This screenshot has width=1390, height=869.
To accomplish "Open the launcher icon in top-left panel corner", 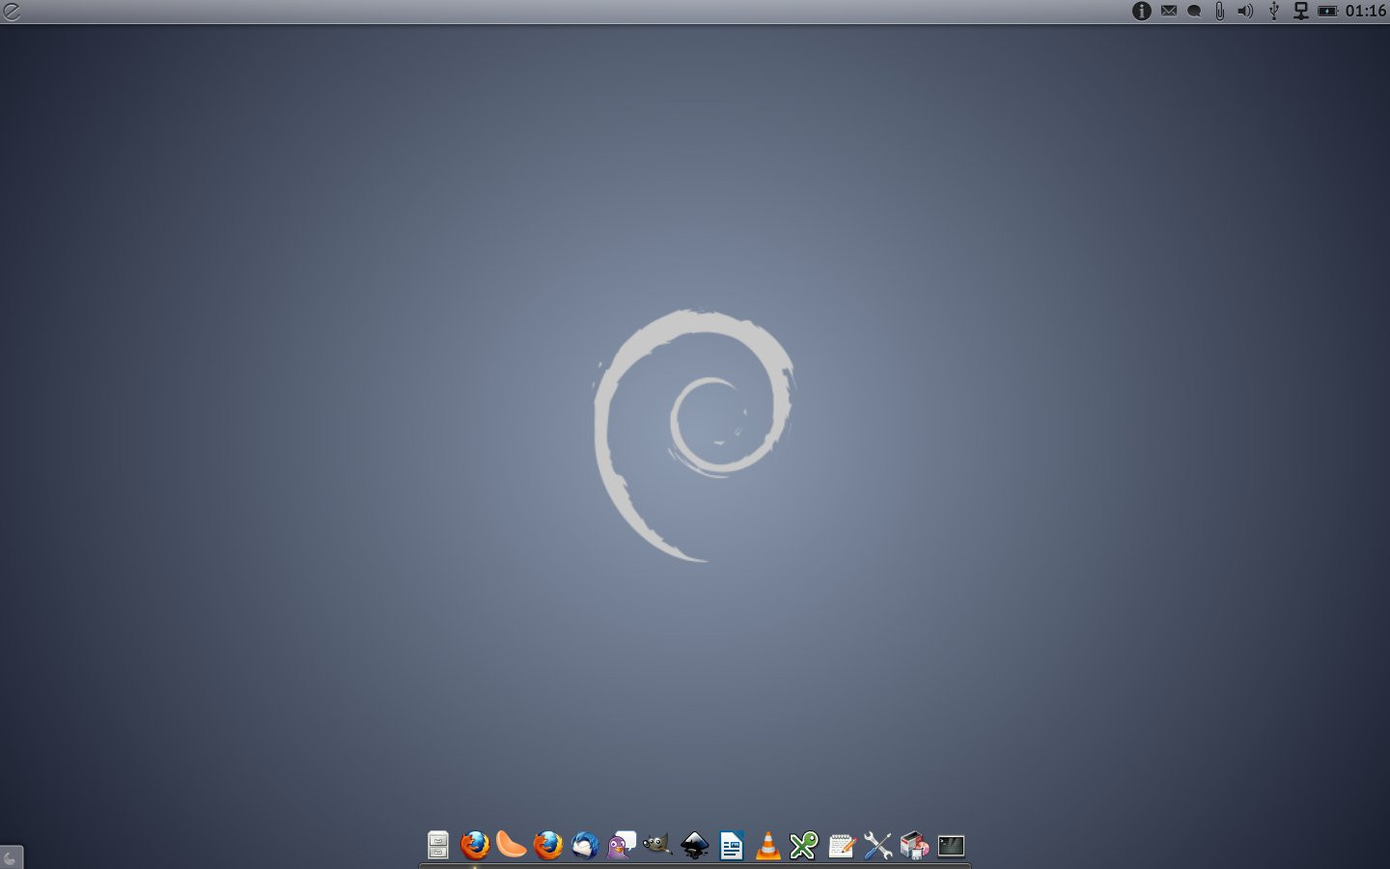I will [x=11, y=12].
